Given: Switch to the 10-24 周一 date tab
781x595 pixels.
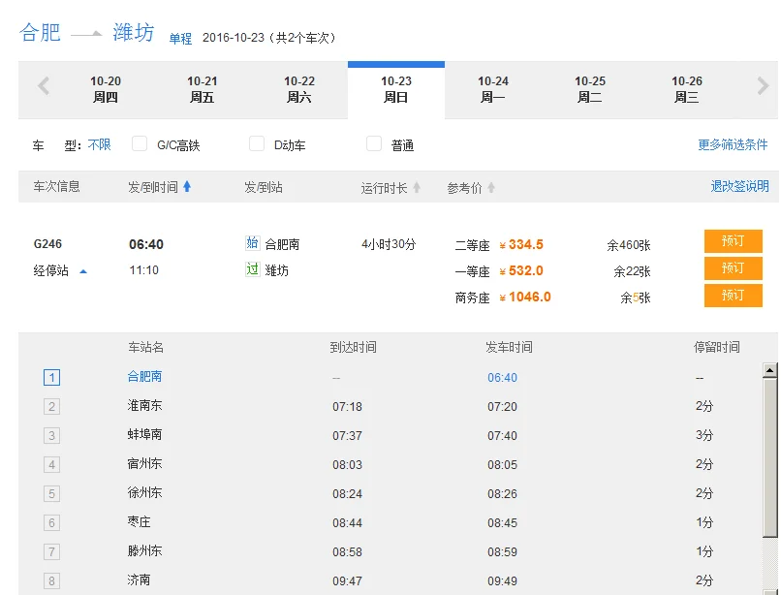Looking at the screenshot, I should pyautogui.click(x=493, y=86).
